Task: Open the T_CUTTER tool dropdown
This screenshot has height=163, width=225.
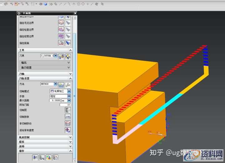Action: pos(55,56)
